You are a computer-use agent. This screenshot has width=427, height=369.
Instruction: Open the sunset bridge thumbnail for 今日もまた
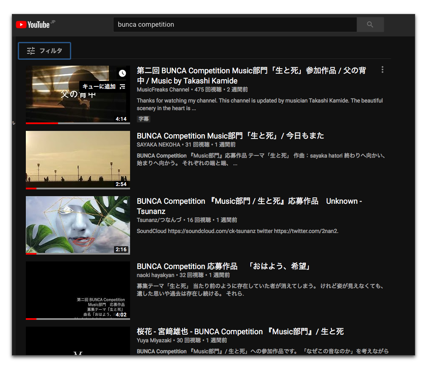[78, 160]
